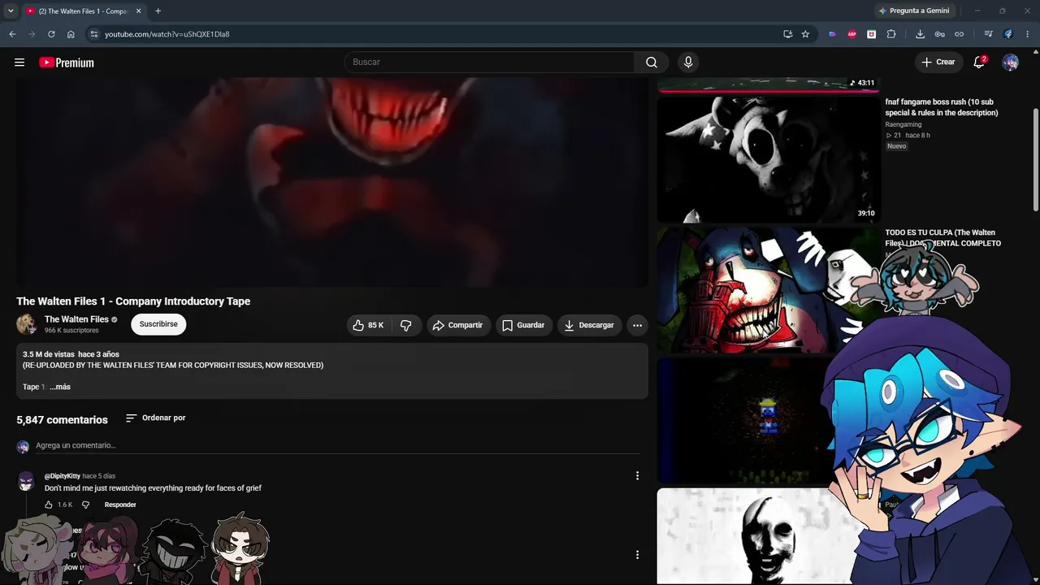
Task: Close The Walten Files 1 tab
Action: coord(138,11)
